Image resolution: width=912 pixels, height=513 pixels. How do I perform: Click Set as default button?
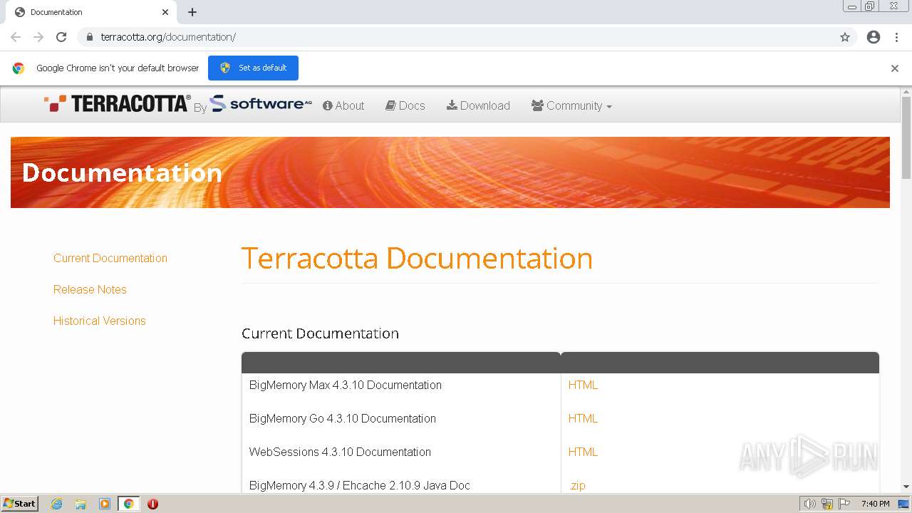(x=253, y=68)
